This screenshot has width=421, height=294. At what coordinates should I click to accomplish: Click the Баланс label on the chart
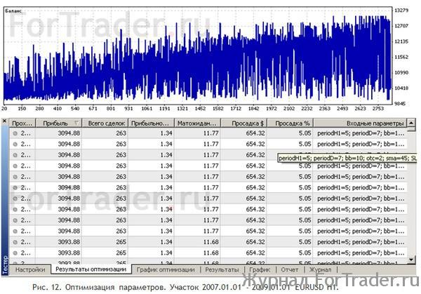(13, 11)
